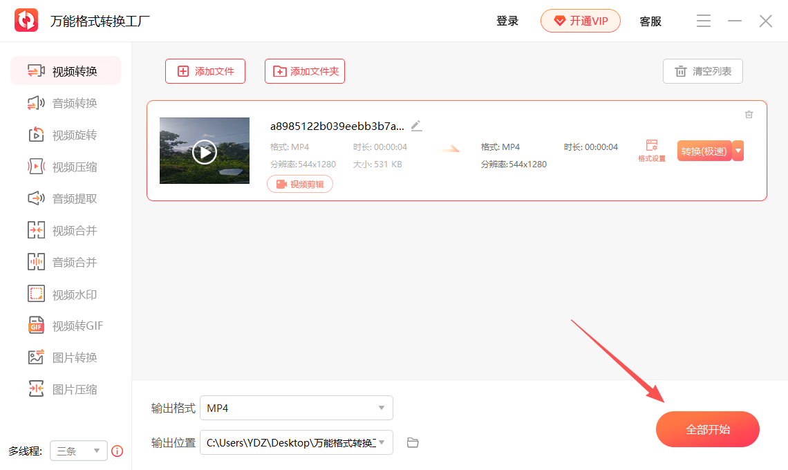Expand the 多线程 三条 dropdown
The height and width of the screenshot is (470, 788).
click(78, 450)
